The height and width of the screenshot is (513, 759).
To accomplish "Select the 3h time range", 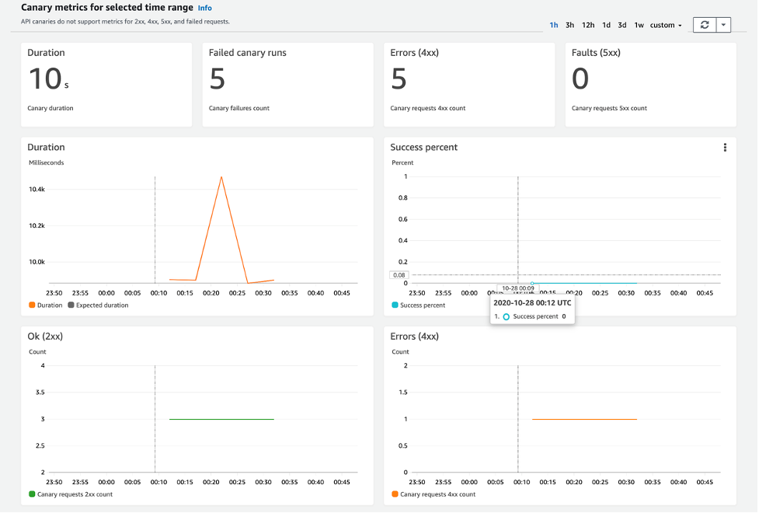I will point(569,24).
